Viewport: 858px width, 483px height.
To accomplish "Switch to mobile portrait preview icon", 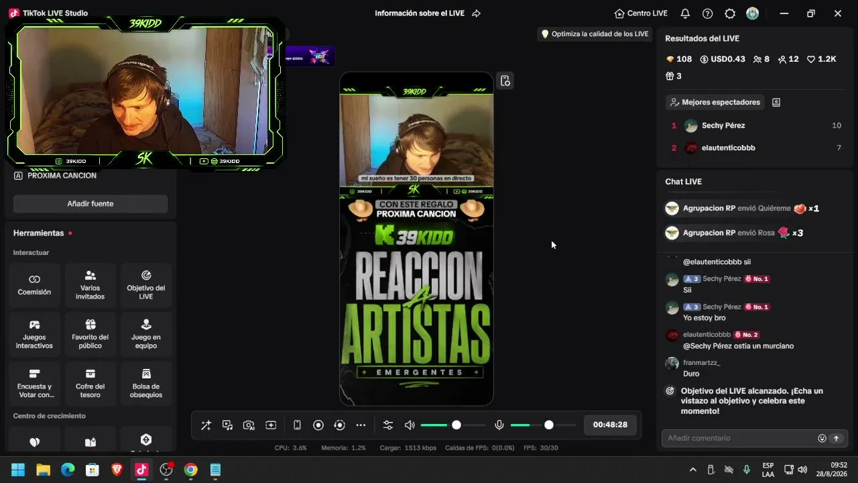I will 297,425.
